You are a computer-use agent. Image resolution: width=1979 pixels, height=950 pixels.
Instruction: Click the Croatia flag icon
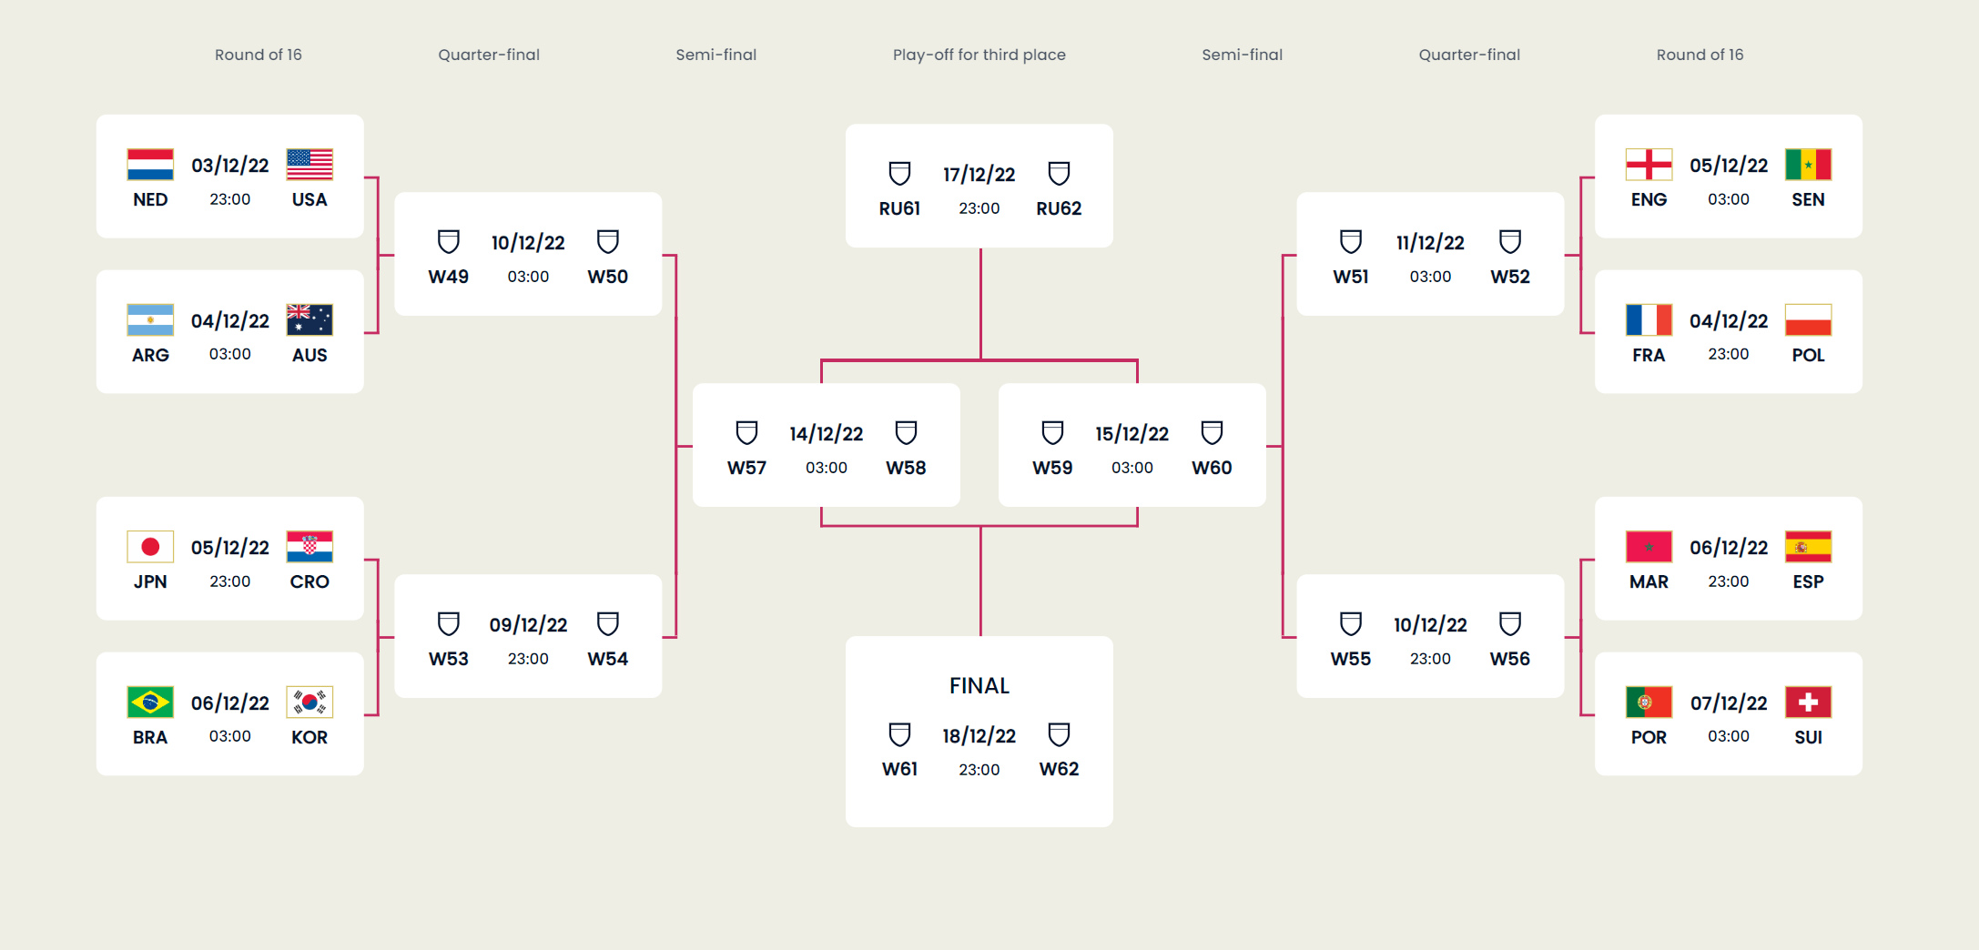coord(310,547)
